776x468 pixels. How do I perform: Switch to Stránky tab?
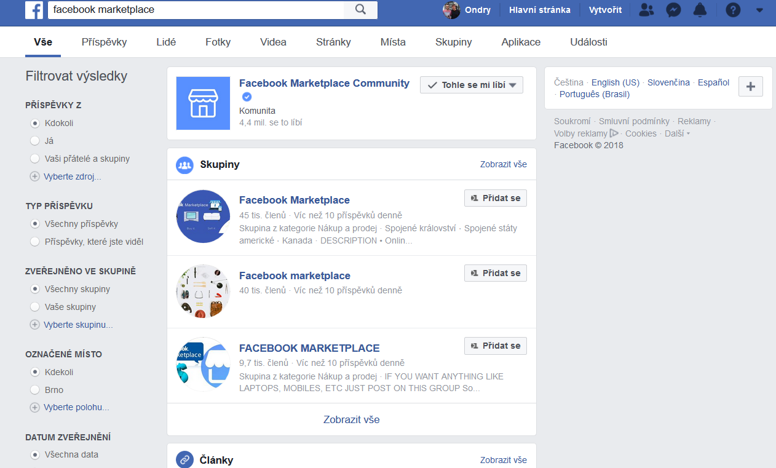click(x=333, y=42)
